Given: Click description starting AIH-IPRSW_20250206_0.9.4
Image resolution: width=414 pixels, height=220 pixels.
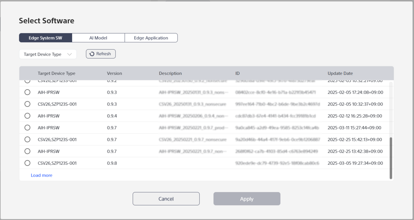Looking at the screenshot, I should tap(193, 116).
